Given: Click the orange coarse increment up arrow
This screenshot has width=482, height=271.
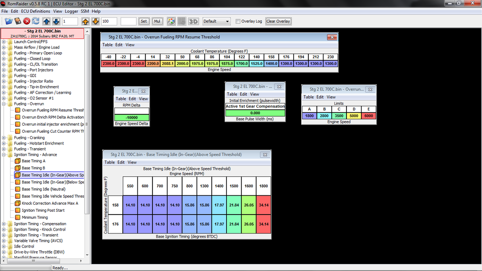Looking at the screenshot, I should coord(86,21).
